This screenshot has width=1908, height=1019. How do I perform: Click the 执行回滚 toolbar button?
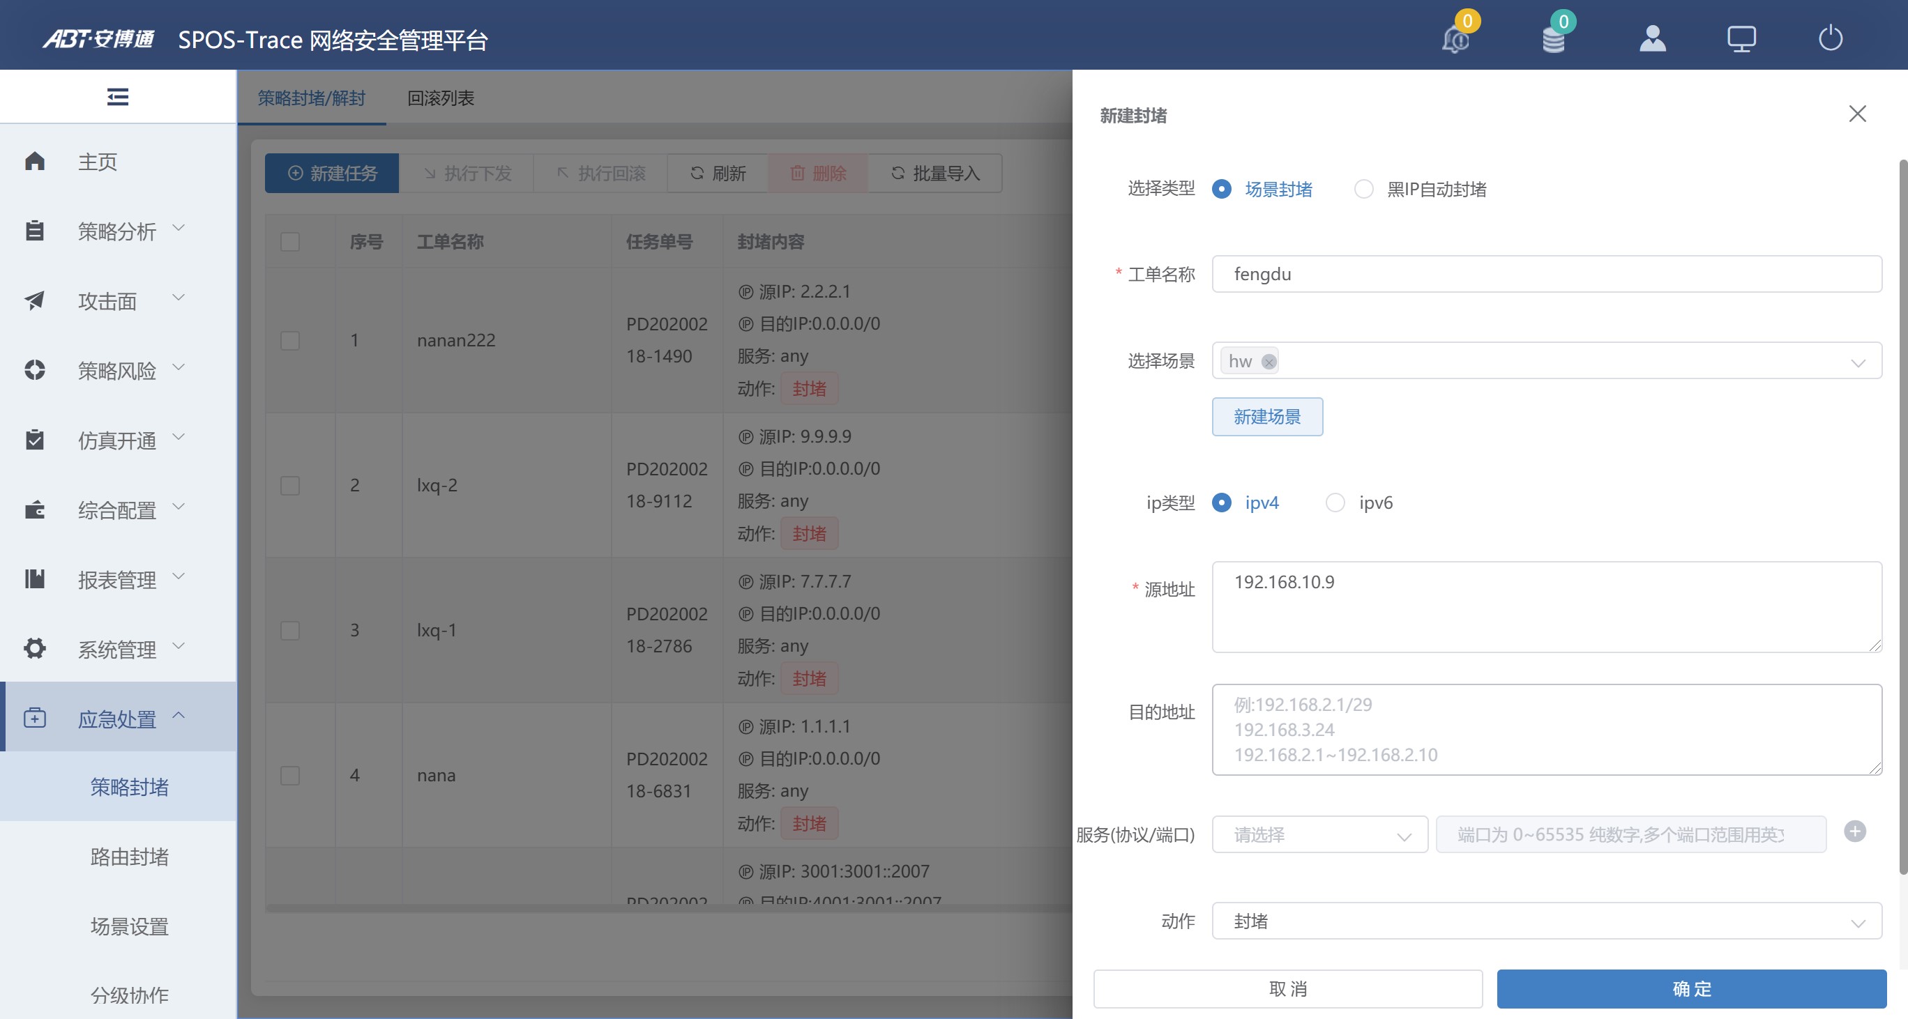(x=600, y=173)
